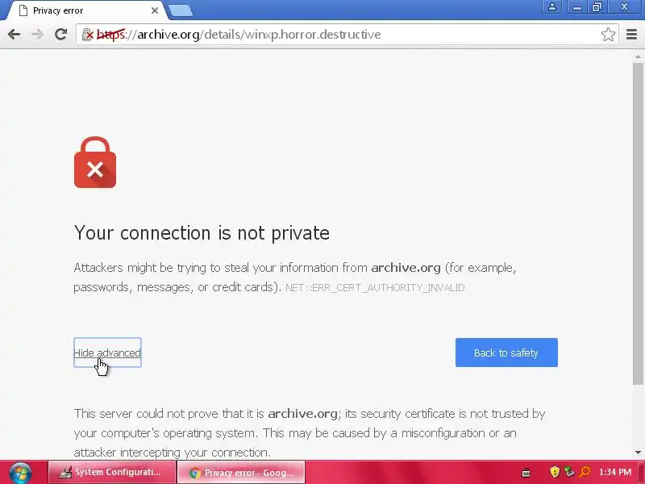
Task: Click the vertical scrollbar thumb
Action: pyautogui.click(x=638, y=224)
